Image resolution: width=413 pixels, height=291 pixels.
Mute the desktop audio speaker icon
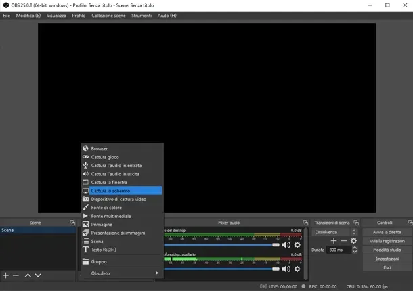coord(286,245)
